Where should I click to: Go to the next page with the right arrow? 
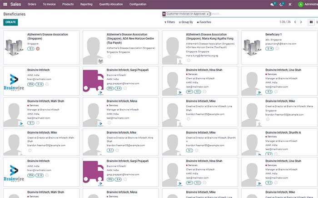[301, 22]
